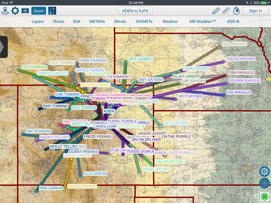Select the RLG.TOMSN6 label

(x=84, y=107)
